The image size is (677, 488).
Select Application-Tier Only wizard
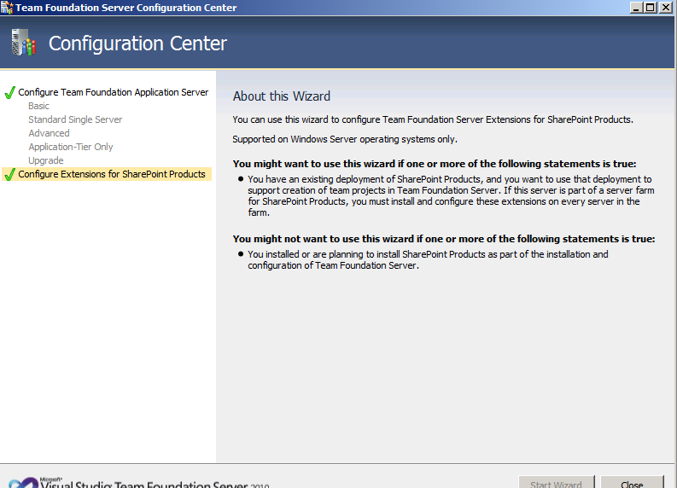(71, 147)
